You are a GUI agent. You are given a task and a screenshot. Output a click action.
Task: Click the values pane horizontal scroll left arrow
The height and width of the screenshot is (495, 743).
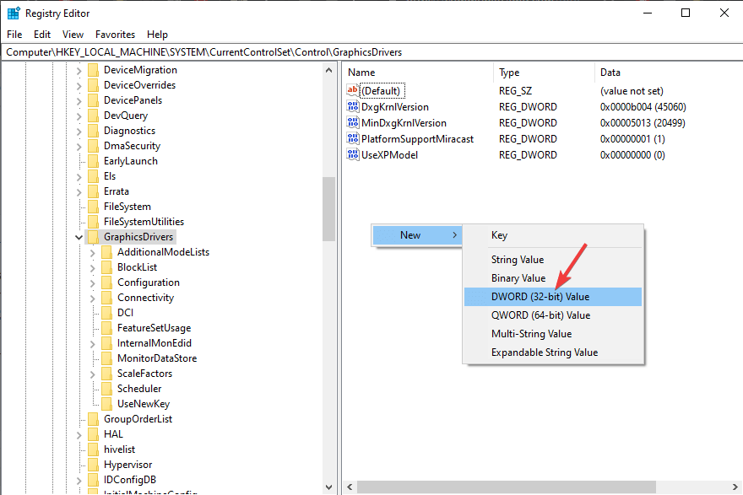tap(350, 487)
